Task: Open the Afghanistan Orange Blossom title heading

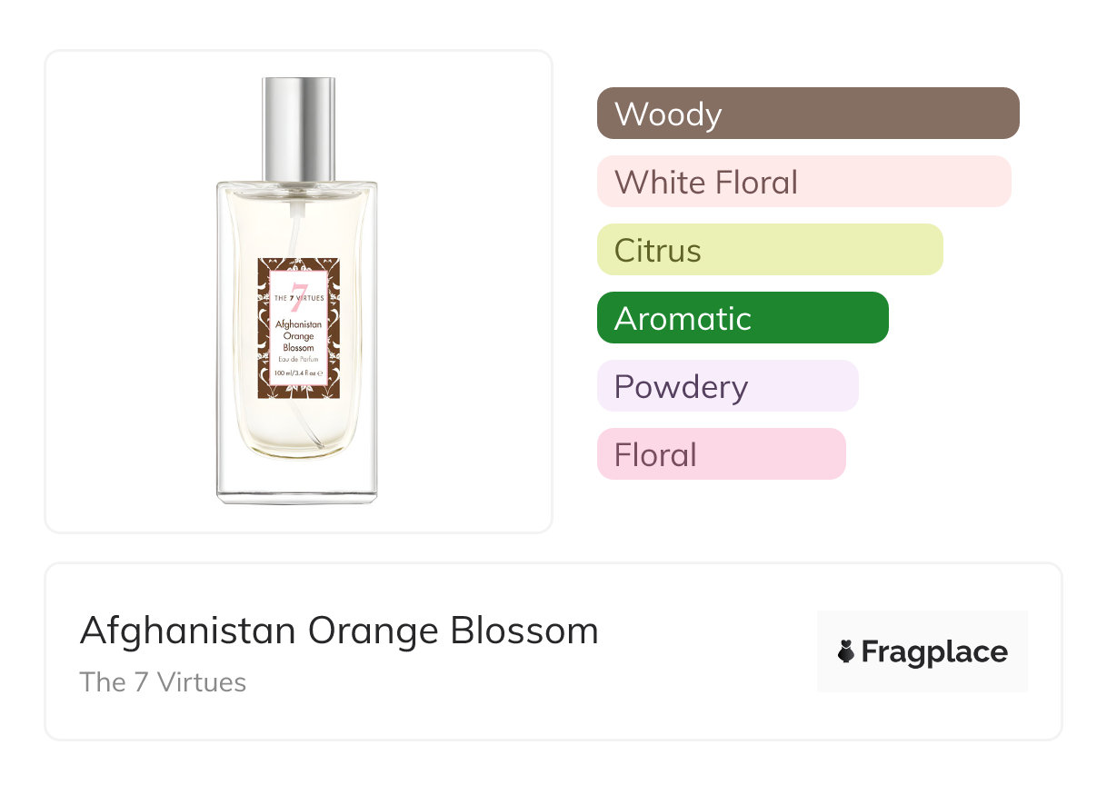Action: point(339,631)
